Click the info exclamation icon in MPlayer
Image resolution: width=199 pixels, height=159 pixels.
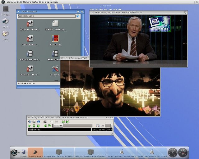(52, 122)
